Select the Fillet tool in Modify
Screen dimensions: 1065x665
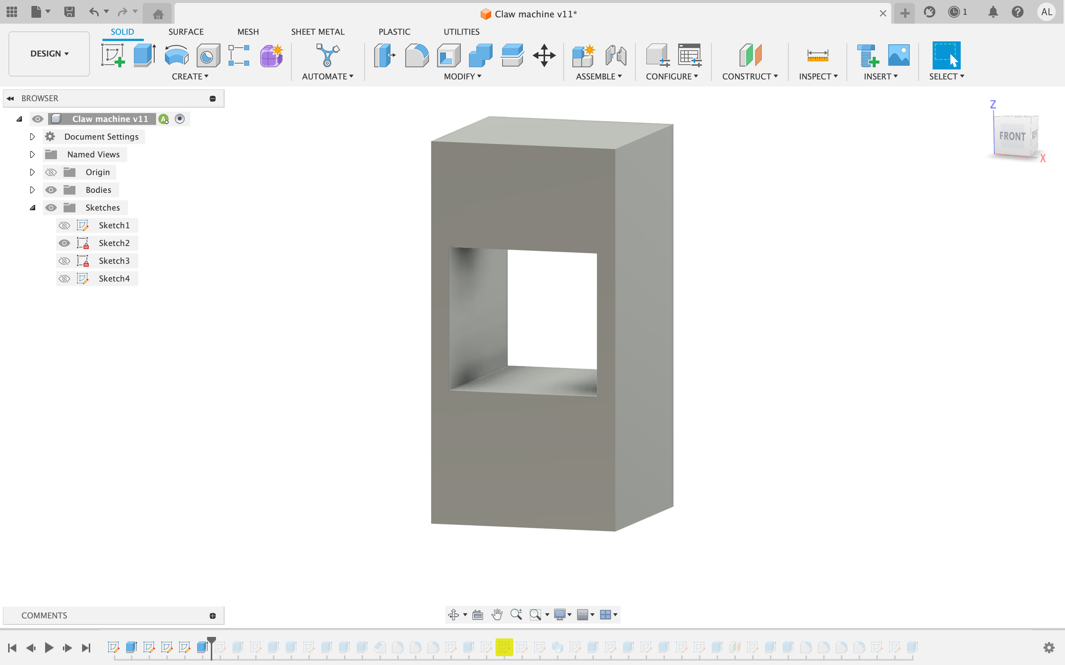coord(416,55)
